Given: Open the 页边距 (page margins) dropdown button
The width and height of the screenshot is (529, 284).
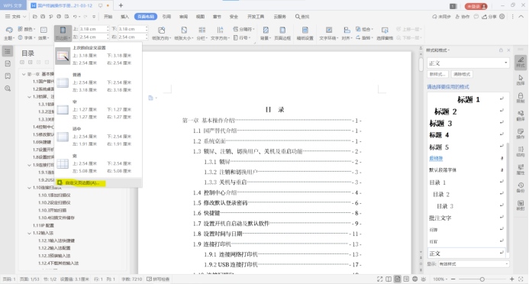Looking at the screenshot, I should 63,34.
